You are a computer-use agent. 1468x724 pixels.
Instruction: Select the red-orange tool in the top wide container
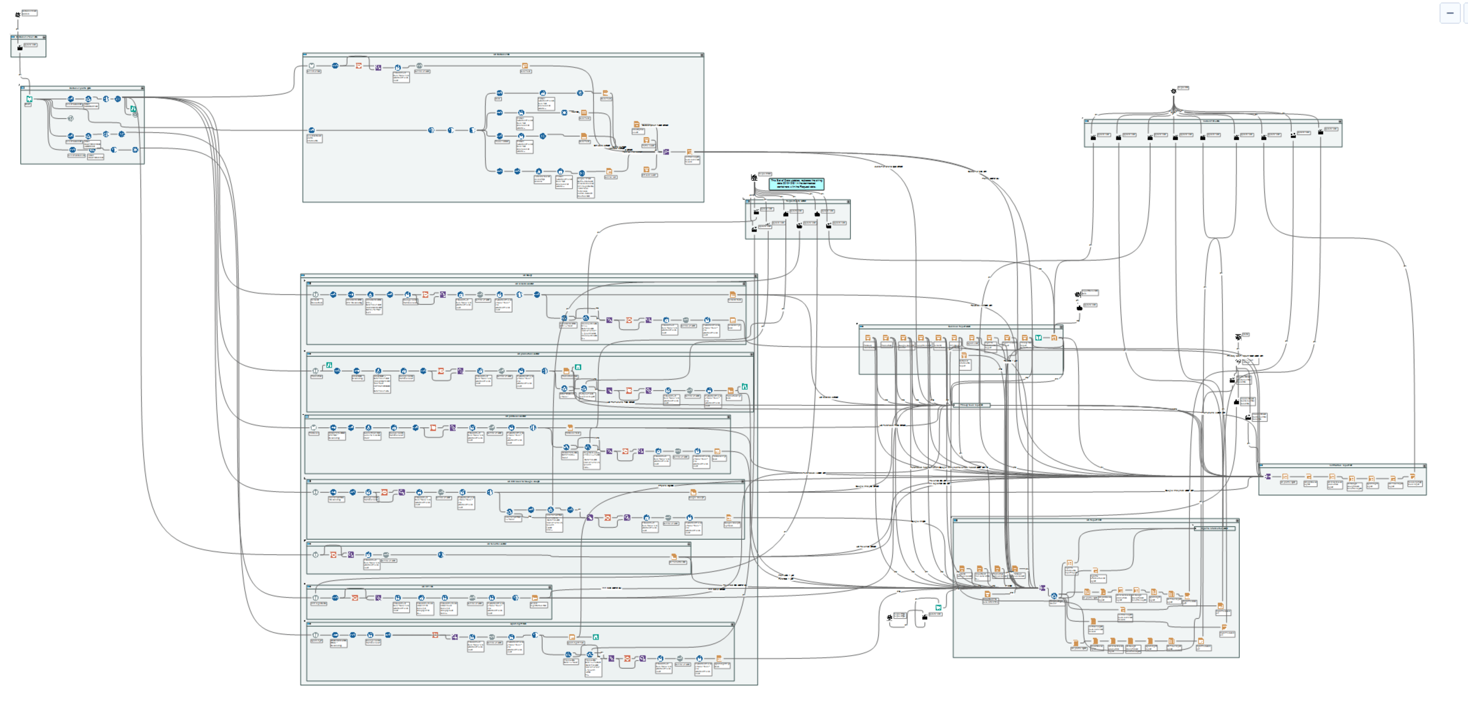pos(358,66)
